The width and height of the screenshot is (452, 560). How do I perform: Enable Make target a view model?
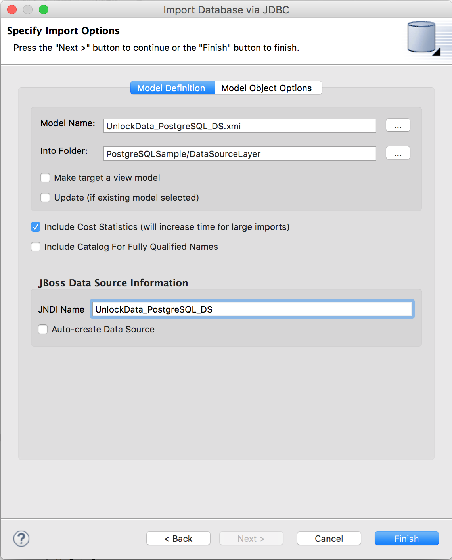[x=45, y=178]
